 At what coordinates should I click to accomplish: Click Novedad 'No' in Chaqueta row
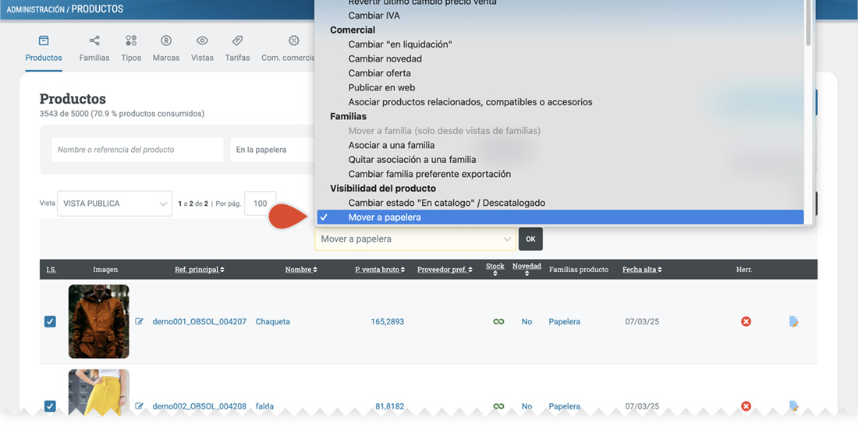pyautogui.click(x=526, y=322)
